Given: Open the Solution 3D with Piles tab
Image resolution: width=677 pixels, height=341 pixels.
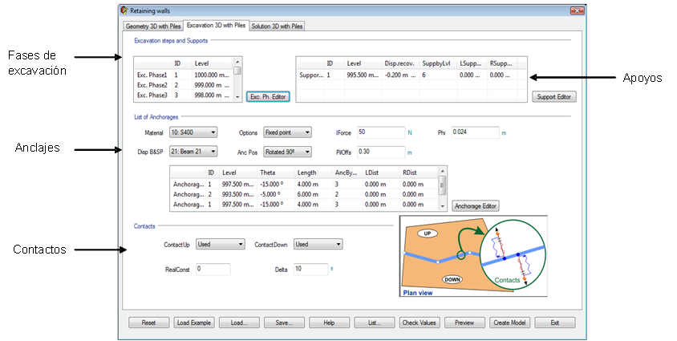Looking at the screenshot, I should point(277,26).
